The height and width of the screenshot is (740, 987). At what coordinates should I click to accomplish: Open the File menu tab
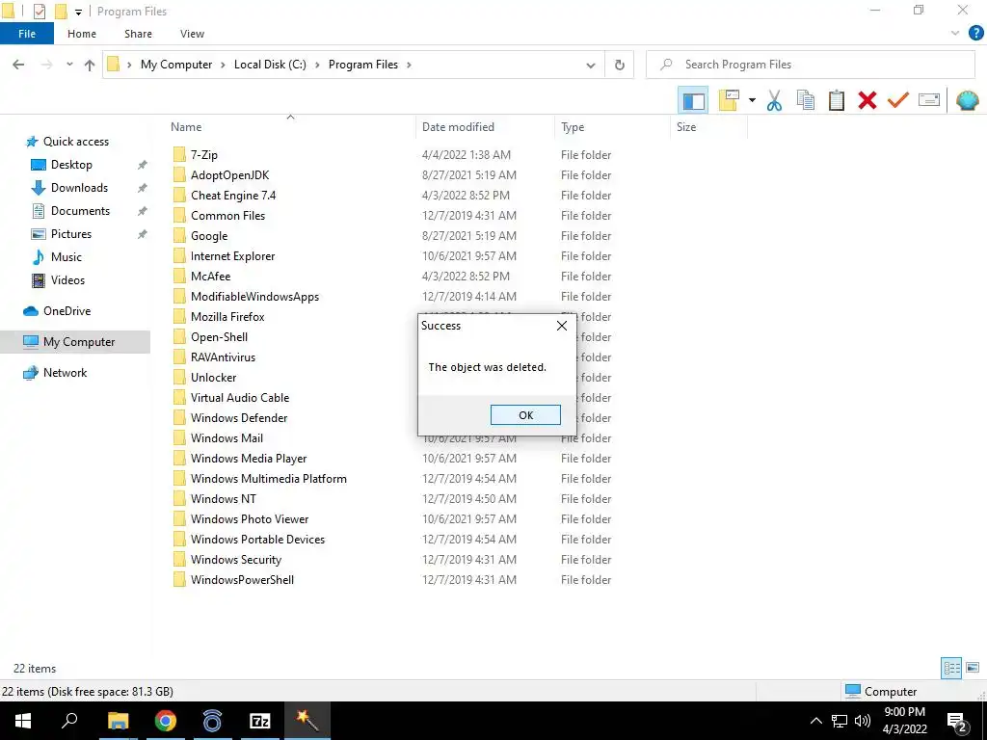pos(27,34)
